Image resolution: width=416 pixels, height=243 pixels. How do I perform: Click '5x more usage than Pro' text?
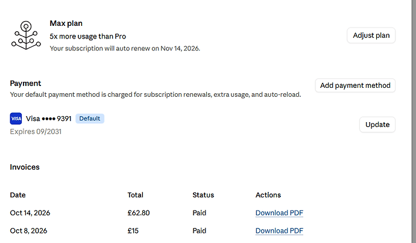coord(88,36)
